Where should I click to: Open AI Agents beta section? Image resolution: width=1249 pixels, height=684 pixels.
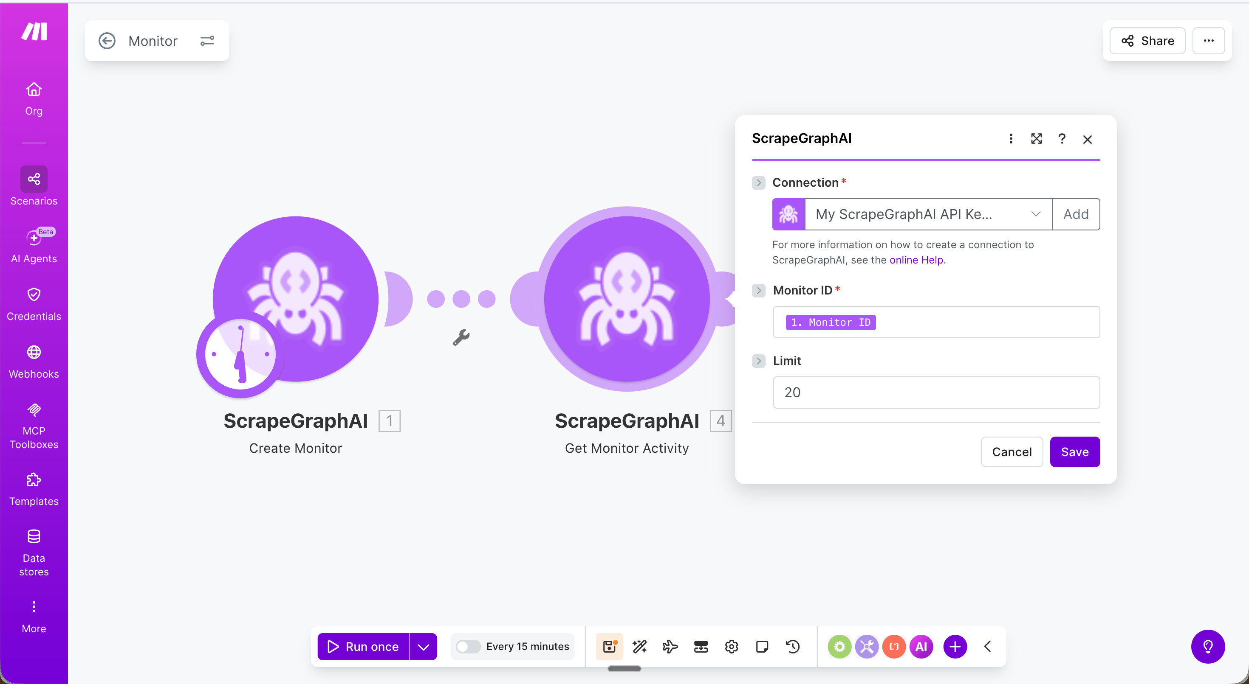coord(34,246)
